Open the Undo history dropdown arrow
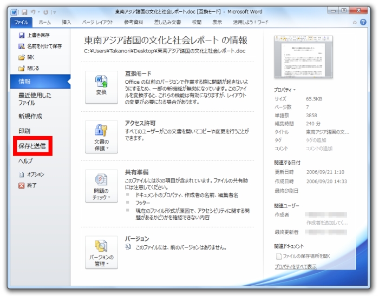This screenshot has height=296, width=379. (x=38, y=12)
